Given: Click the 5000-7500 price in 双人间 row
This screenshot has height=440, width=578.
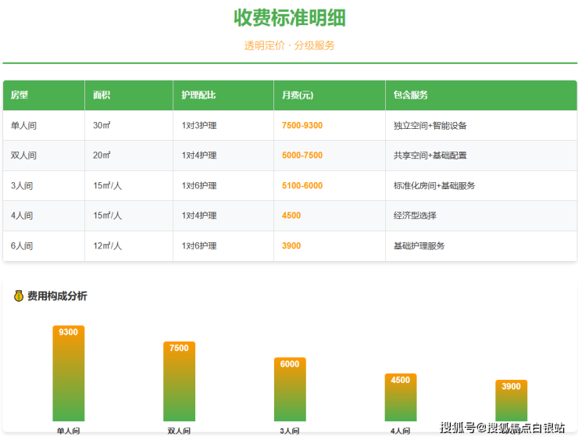Looking at the screenshot, I should pos(302,156).
